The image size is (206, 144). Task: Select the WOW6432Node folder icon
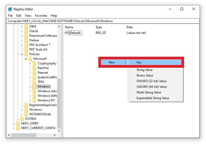click(x=26, y=114)
